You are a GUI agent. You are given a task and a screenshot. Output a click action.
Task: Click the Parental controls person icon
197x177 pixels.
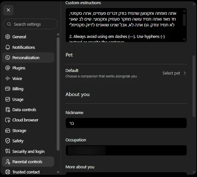(8, 162)
